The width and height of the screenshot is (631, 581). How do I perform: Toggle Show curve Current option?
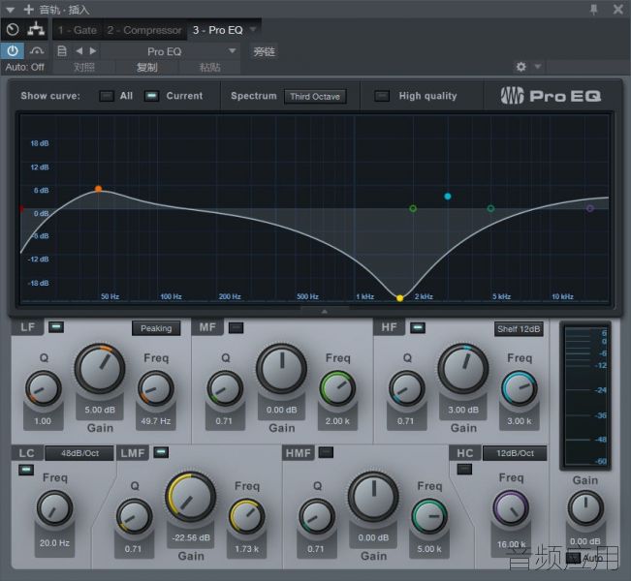pyautogui.click(x=151, y=96)
